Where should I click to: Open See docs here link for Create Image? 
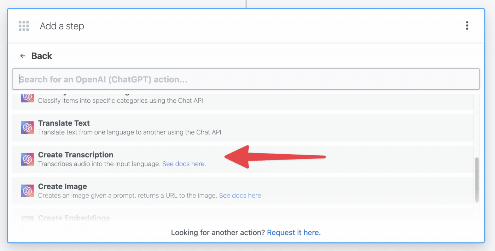[x=240, y=196]
